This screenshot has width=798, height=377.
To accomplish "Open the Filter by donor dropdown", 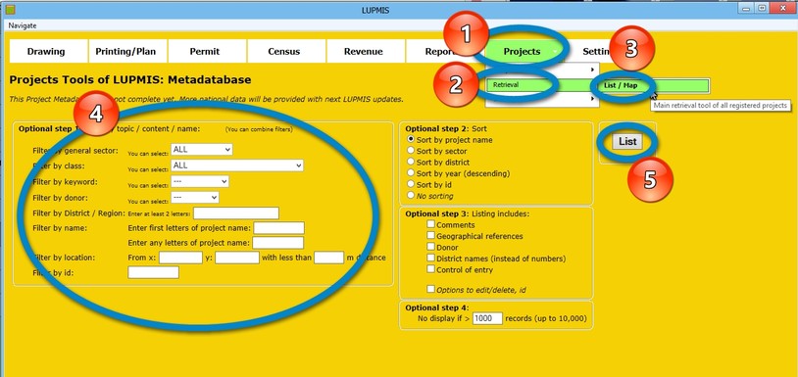I will 195,197.
